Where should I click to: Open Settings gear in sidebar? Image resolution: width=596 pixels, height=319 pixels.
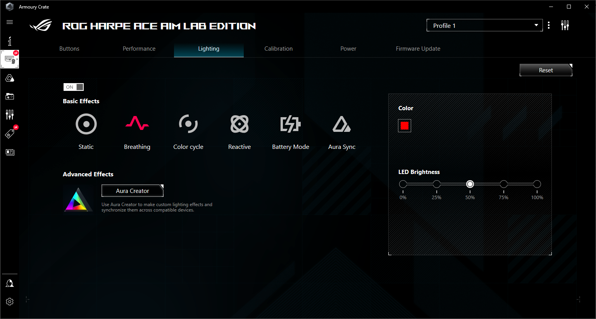pyautogui.click(x=10, y=302)
